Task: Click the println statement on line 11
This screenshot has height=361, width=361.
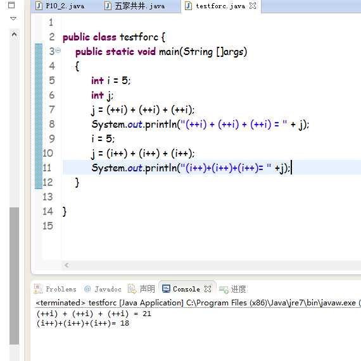Action: [x=191, y=168]
